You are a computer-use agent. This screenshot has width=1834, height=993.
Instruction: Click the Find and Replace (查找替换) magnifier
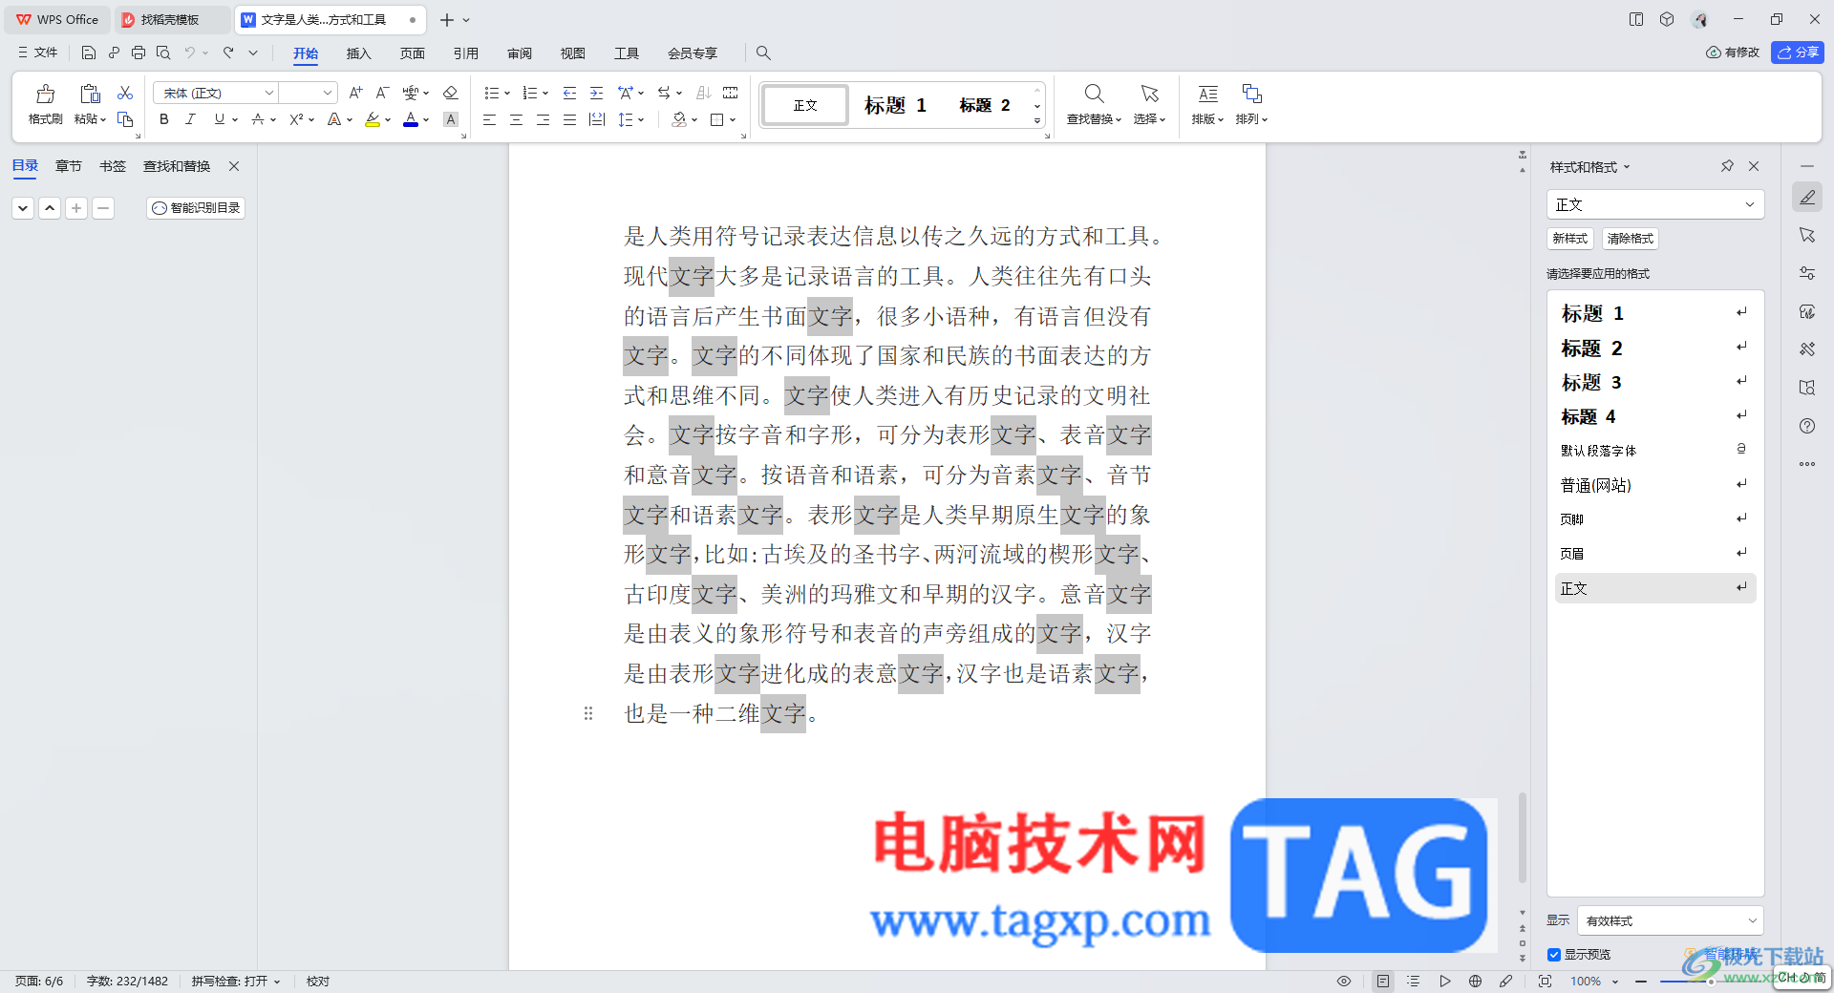1094,94
